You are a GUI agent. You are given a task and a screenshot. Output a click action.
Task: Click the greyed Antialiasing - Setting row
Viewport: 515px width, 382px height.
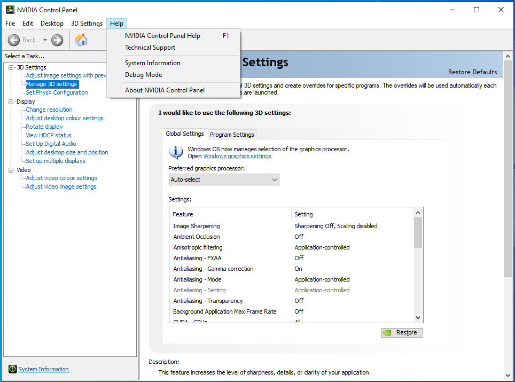point(292,290)
